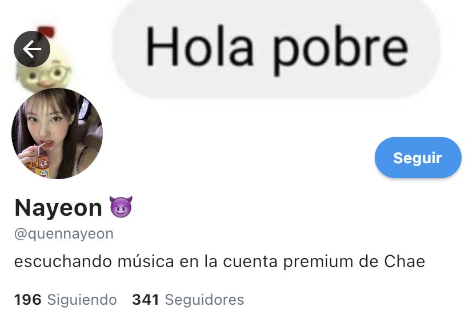Click the word escuchando in bio
The image size is (473, 323).
63,261
